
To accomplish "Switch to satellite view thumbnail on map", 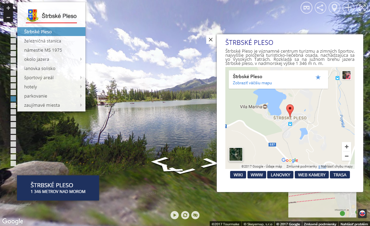I will (x=236, y=154).
